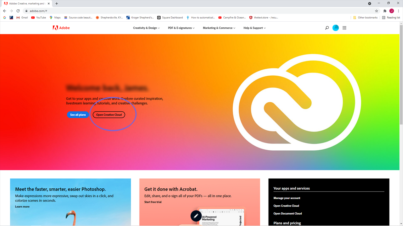Open the Google bookmark icon
Screen dimensions: 403x226
pos(5,18)
